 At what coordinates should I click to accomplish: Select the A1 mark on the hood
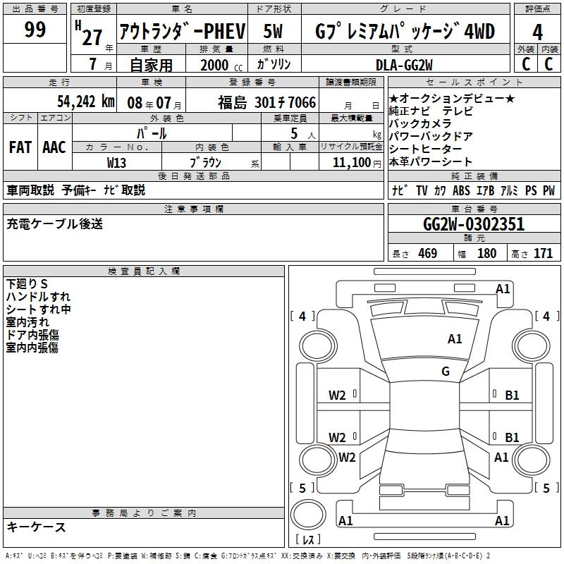(455, 339)
